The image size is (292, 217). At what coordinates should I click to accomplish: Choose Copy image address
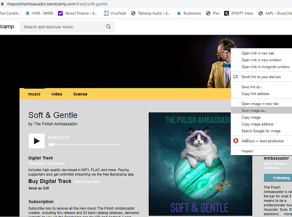(261, 124)
